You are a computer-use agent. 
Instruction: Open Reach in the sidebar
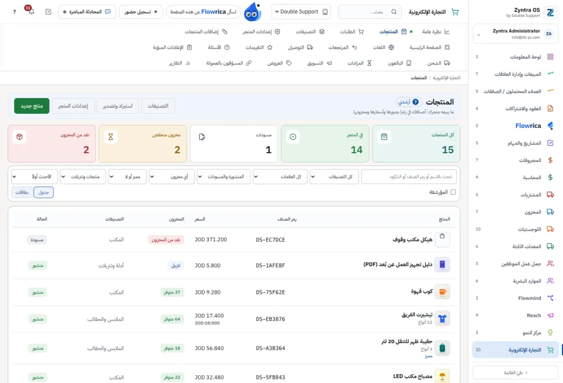tap(515, 315)
